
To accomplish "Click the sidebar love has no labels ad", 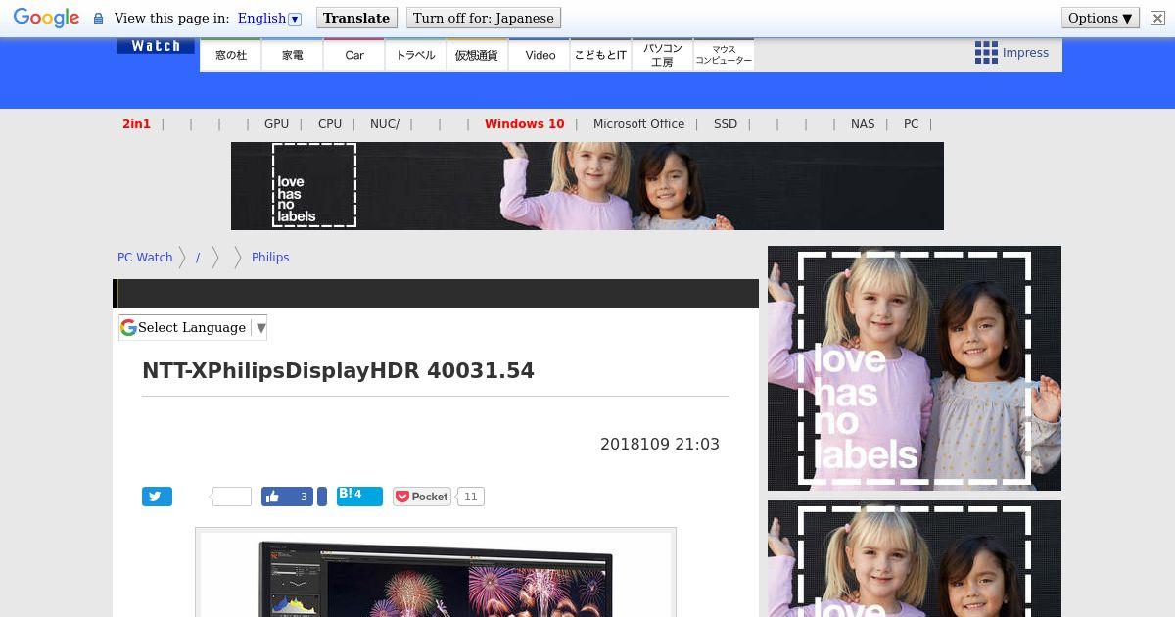I will 915,368.
